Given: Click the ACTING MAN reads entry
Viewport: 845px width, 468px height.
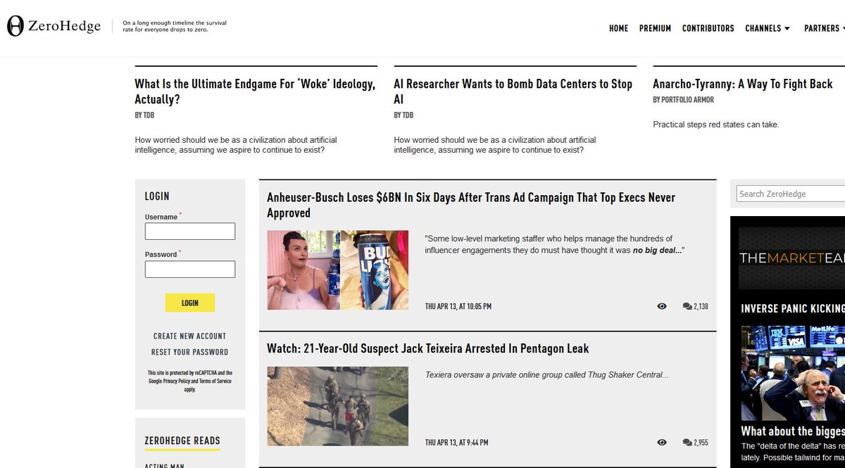Looking at the screenshot, I should pyautogui.click(x=164, y=465).
